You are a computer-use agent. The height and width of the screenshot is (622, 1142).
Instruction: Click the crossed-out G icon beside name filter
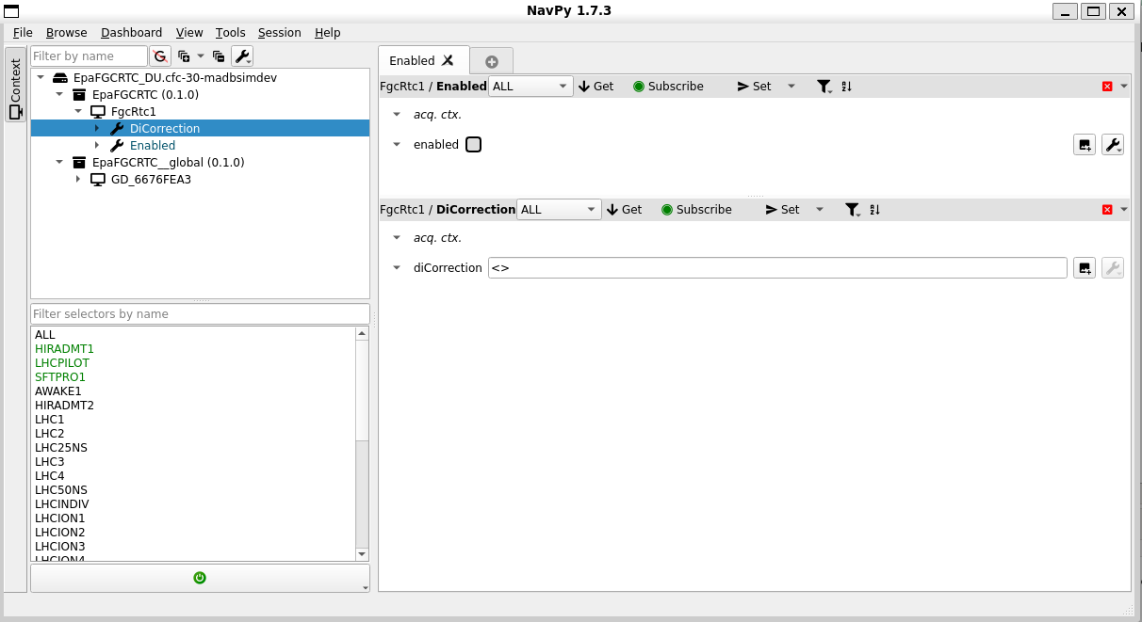pos(160,56)
